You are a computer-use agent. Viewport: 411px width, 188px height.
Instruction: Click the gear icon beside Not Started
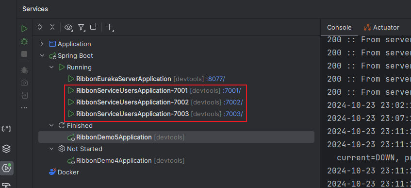click(x=61, y=149)
